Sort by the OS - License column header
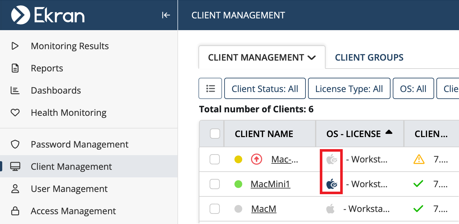The width and height of the screenshot is (459, 224). [354, 134]
